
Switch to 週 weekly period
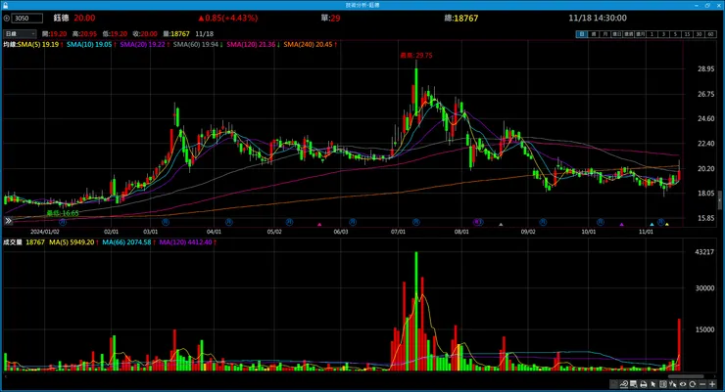(594, 34)
